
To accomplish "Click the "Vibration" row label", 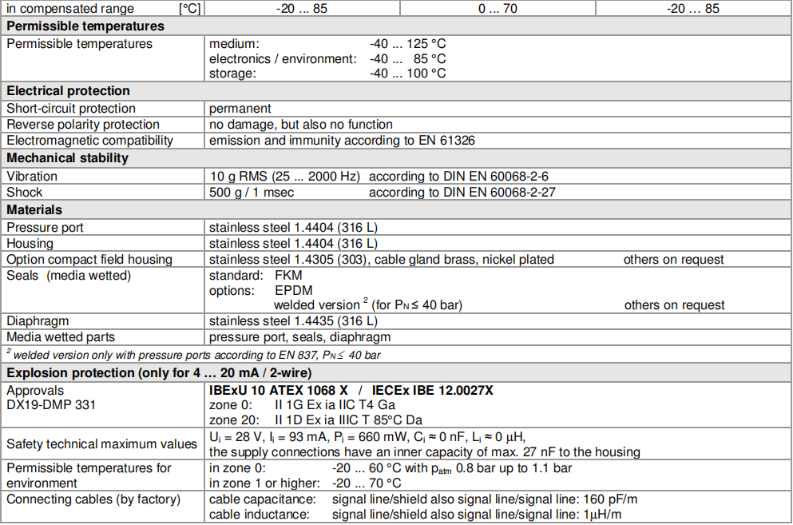I will [x=32, y=176].
